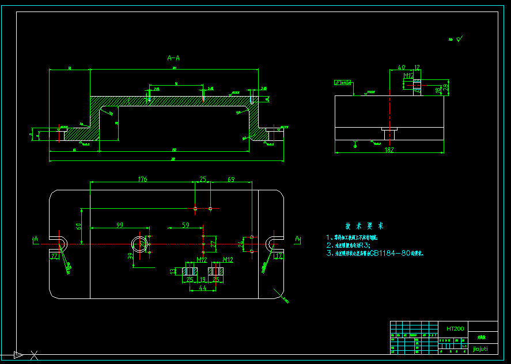Click the jiajuti text in title block

coord(480,349)
